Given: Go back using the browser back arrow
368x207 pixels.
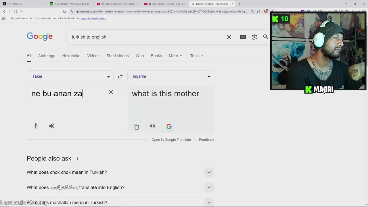Looking at the screenshot, I should (4, 11).
